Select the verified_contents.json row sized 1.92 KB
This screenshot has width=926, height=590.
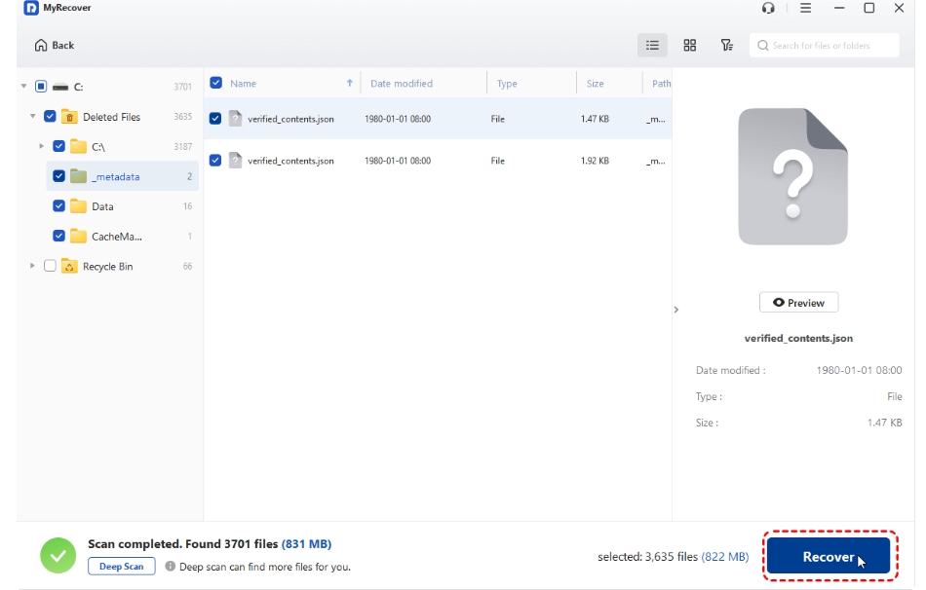[x=438, y=161]
